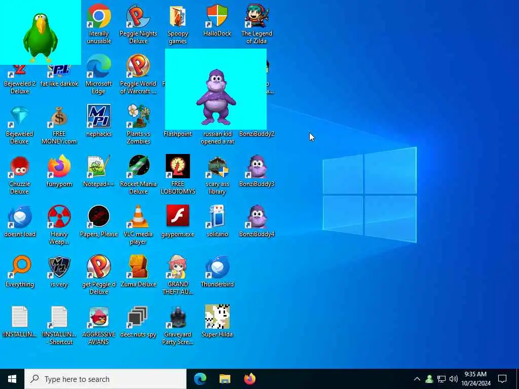This screenshot has height=389, width=519.
Task: Click the green person tray icon
Action: (429, 379)
